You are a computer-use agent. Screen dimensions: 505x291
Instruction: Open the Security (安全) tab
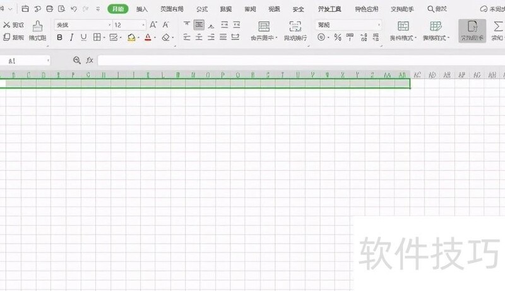click(298, 9)
